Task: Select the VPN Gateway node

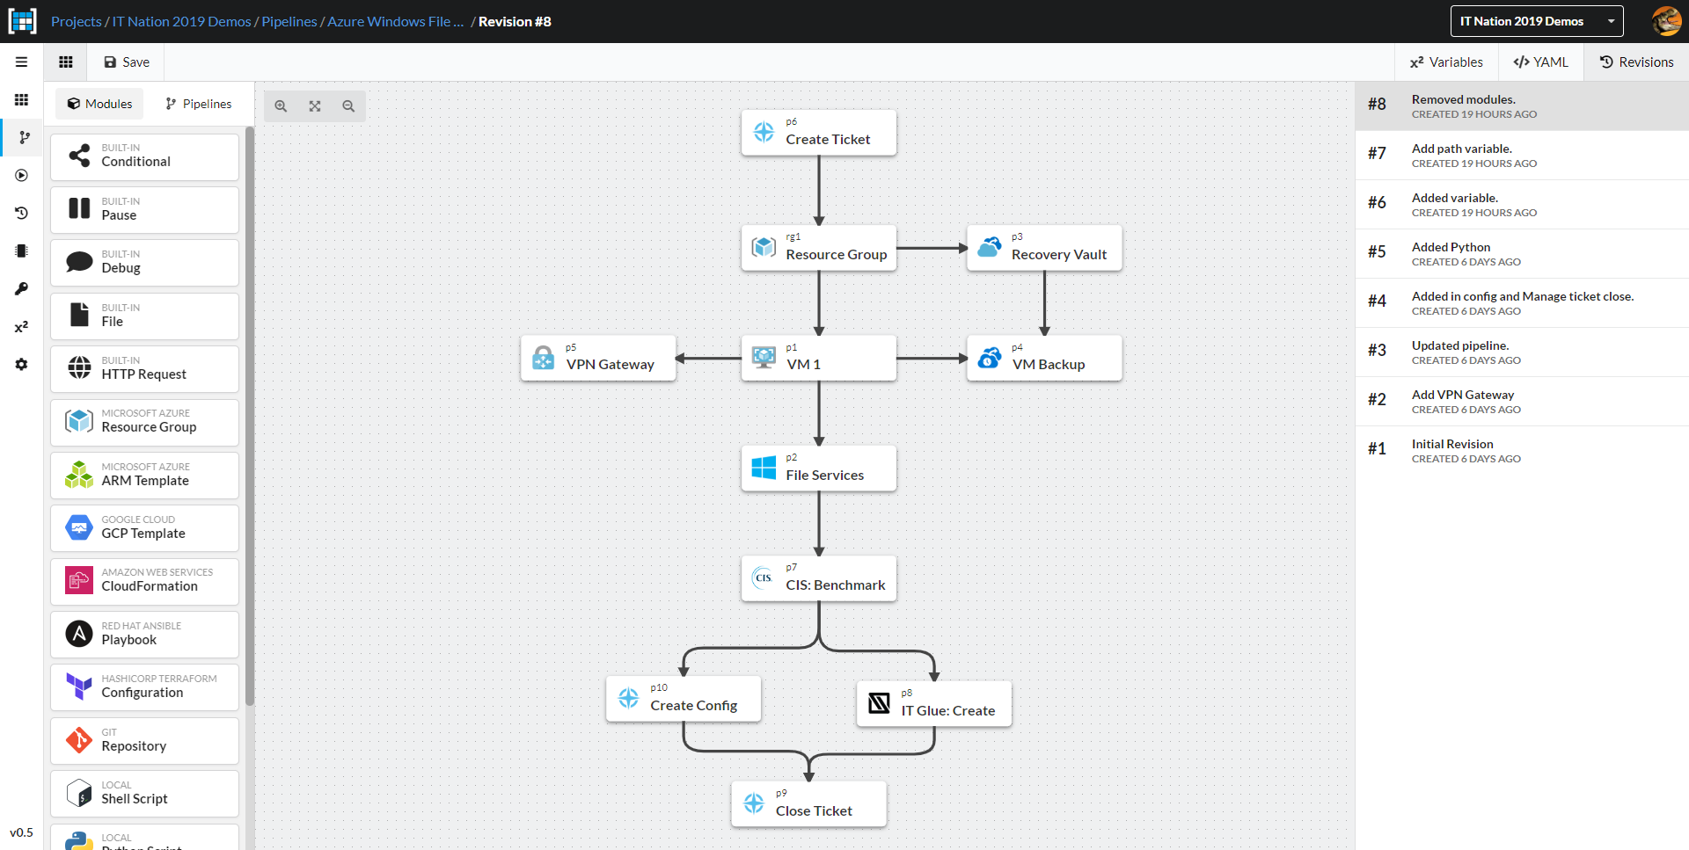Action: [598, 358]
